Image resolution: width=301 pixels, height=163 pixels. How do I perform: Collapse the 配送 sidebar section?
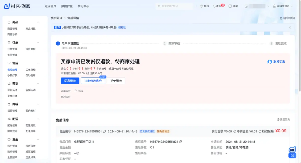tap(38, 119)
